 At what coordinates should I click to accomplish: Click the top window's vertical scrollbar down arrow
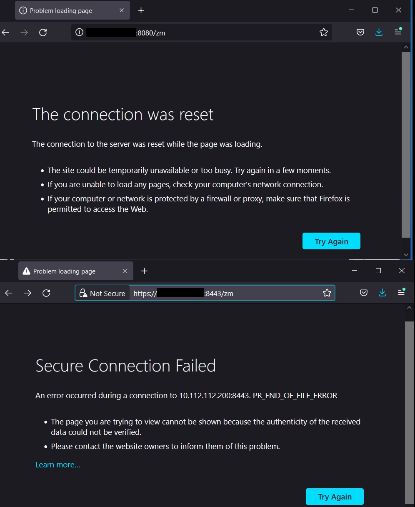pyautogui.click(x=406, y=254)
